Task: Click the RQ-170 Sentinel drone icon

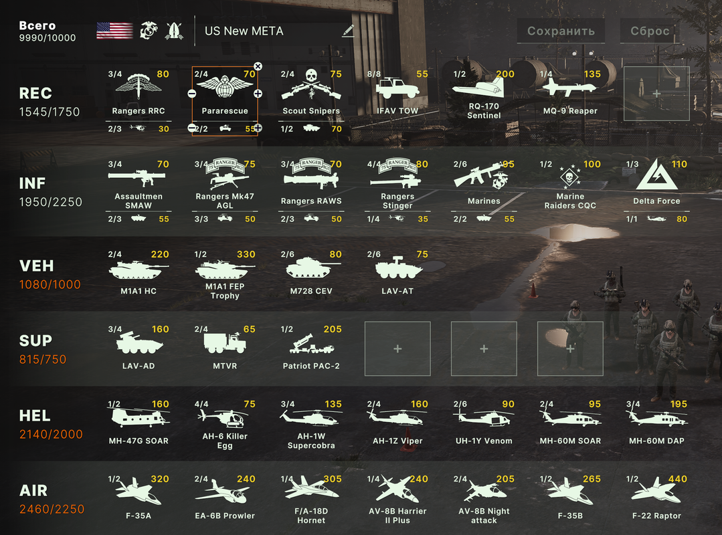Action: tap(478, 87)
